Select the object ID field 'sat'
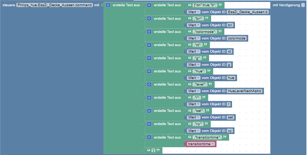 (x=231, y=117)
